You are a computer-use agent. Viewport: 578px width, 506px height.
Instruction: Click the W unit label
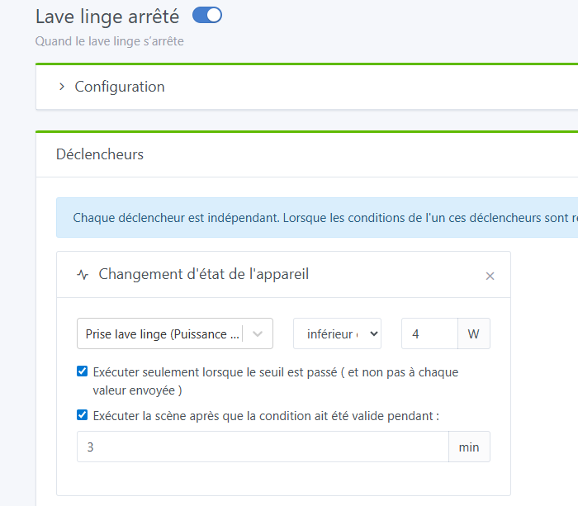point(473,334)
